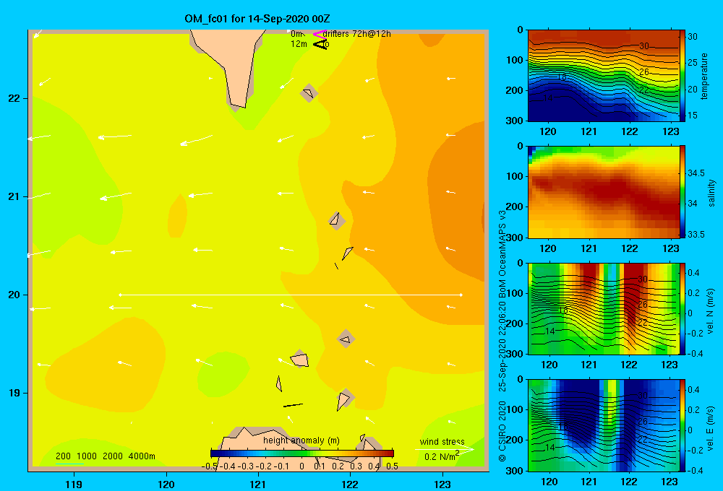This screenshot has width=723, height=491.
Task: Click longitude label 119 on main map
Action: point(74,484)
